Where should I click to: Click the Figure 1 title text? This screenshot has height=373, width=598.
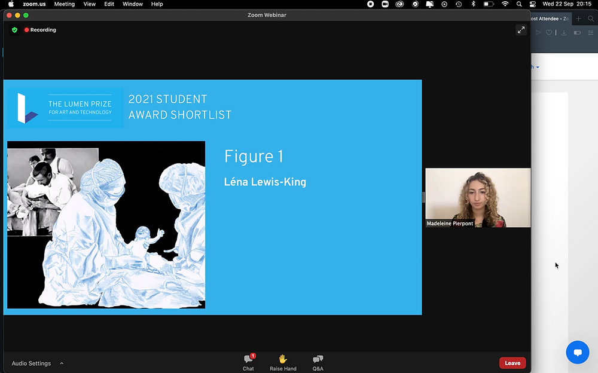point(254,157)
